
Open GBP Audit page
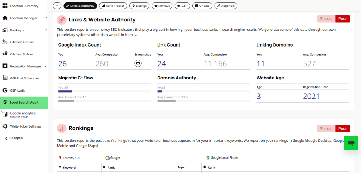[x=17, y=91]
